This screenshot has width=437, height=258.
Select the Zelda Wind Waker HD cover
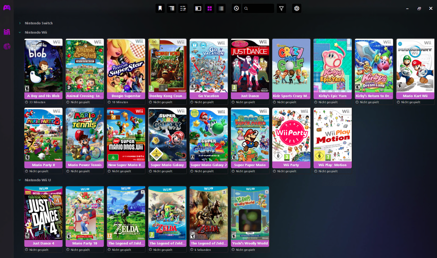click(x=167, y=213)
